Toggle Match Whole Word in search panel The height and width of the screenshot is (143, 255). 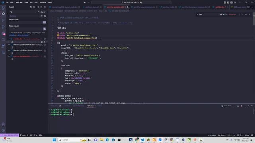[x=41, y=12]
